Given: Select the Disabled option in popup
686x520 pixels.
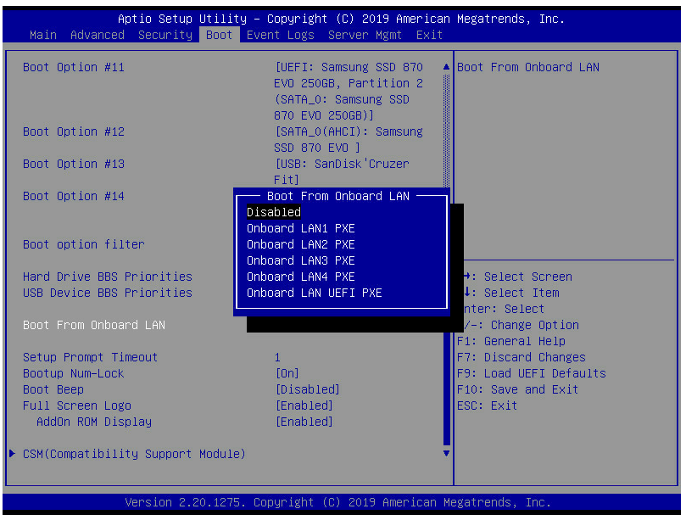Looking at the screenshot, I should click(x=274, y=212).
